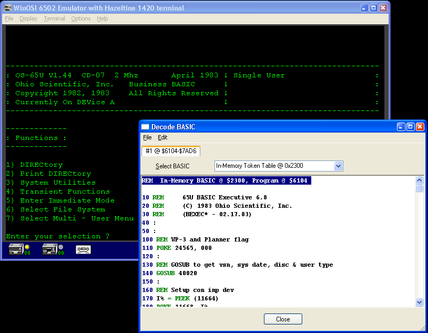Open the Terminal menu in WinOSI emulator
The height and width of the screenshot is (333, 428).
(x=54, y=18)
